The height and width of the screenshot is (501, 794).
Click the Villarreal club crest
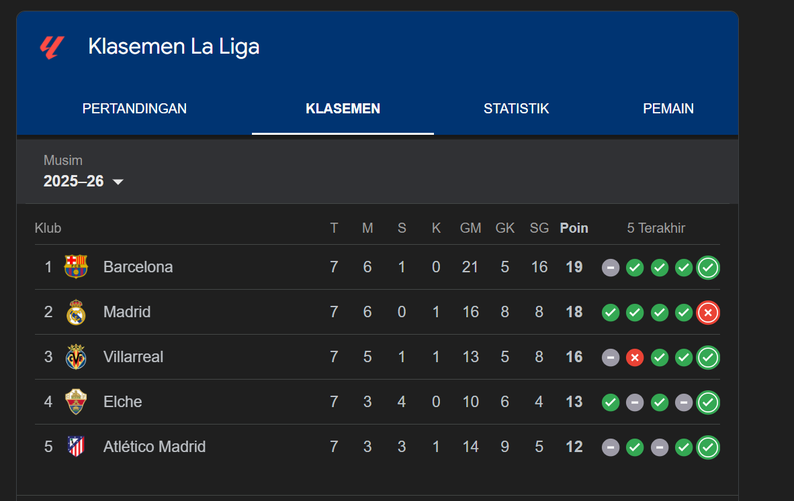[76, 357]
